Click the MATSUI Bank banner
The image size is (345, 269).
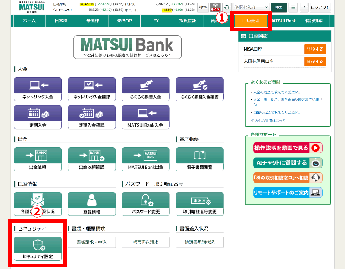[x=127, y=47]
